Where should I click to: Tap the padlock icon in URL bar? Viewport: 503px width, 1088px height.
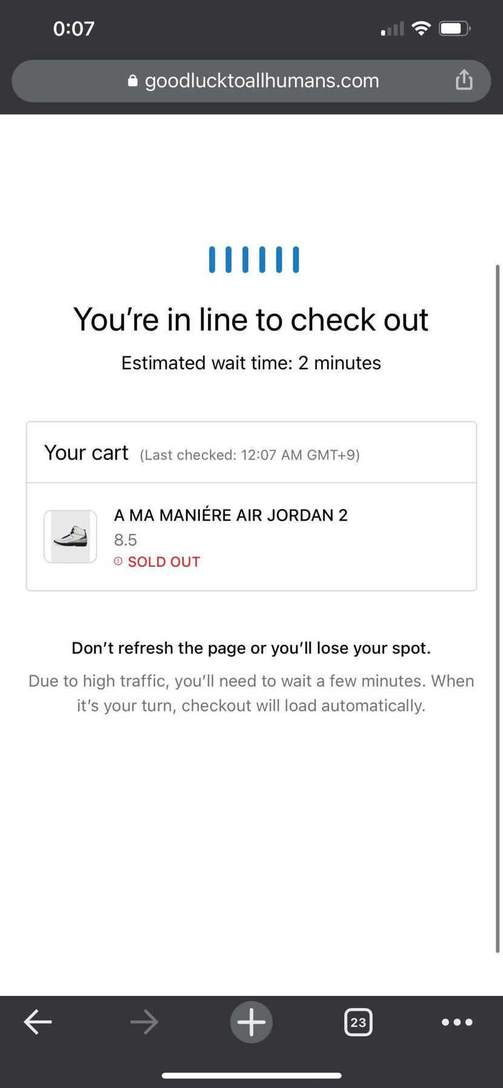point(133,81)
